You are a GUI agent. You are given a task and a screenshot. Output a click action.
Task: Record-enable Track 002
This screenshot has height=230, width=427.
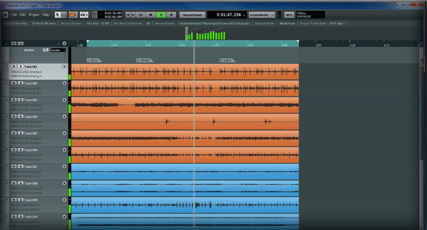[64, 83]
